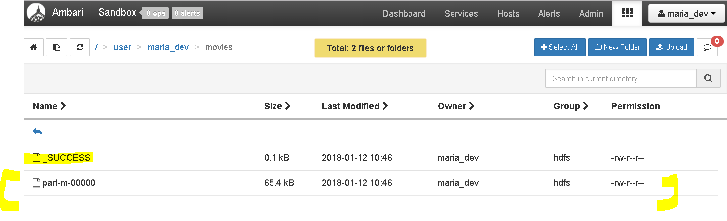Screen dimensions: 727x221
Task: Open the maria_dev user dropdown
Action: click(687, 14)
